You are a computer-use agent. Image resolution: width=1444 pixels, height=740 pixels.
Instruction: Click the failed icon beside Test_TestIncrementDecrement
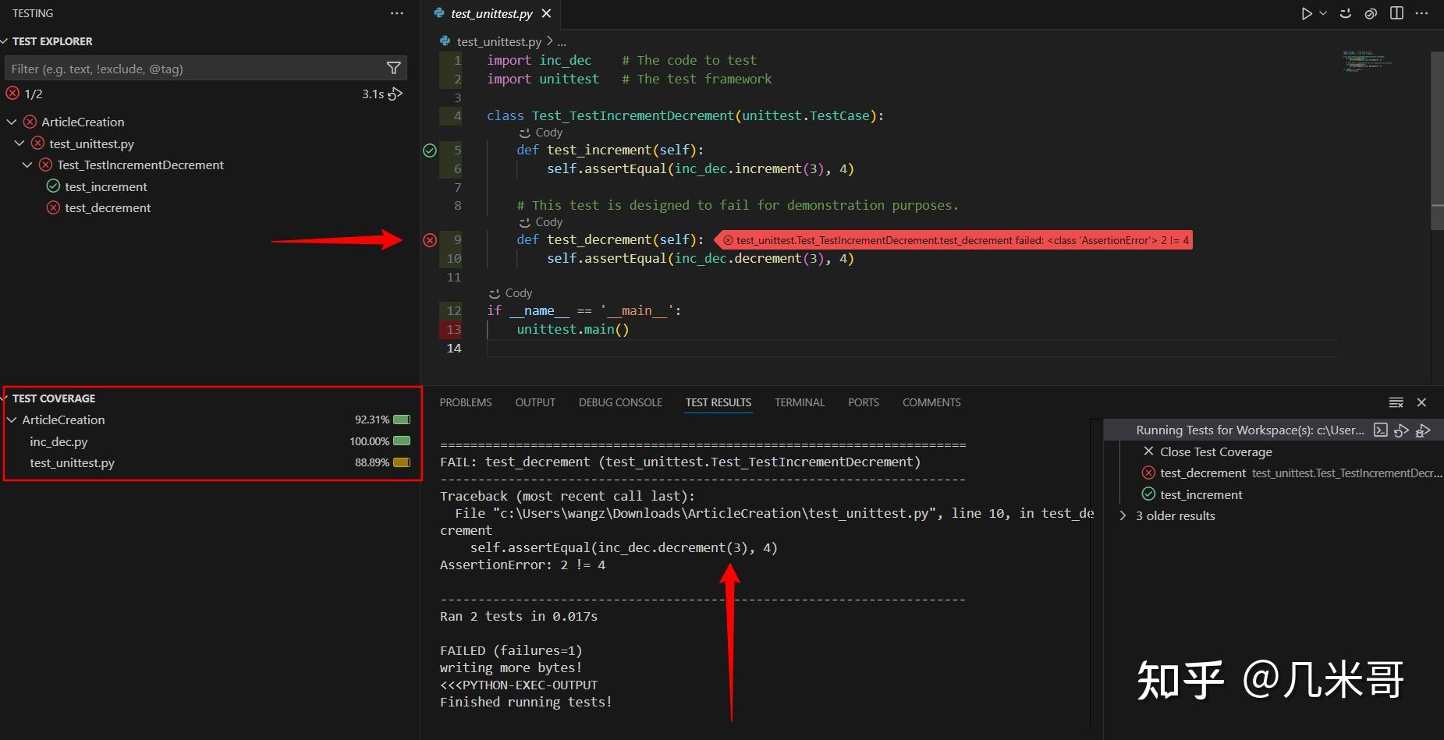pyautogui.click(x=45, y=165)
